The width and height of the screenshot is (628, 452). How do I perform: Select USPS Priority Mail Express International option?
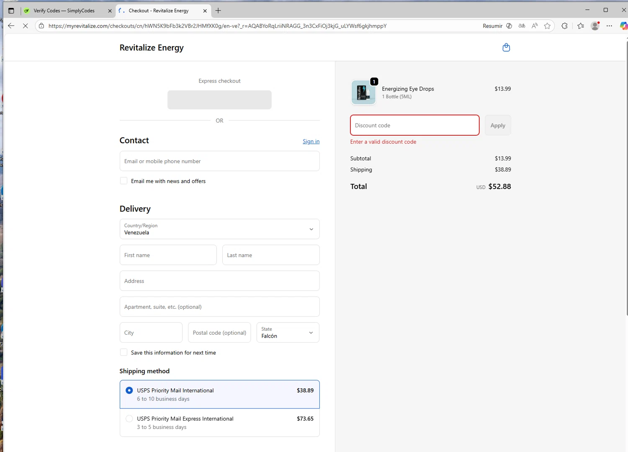[219, 423]
